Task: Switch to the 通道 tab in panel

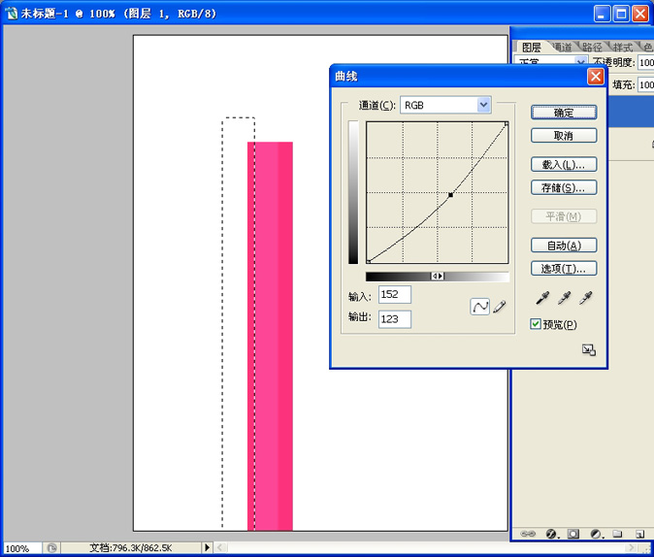Action: point(562,48)
